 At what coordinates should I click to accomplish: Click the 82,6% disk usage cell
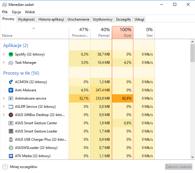[123, 98]
